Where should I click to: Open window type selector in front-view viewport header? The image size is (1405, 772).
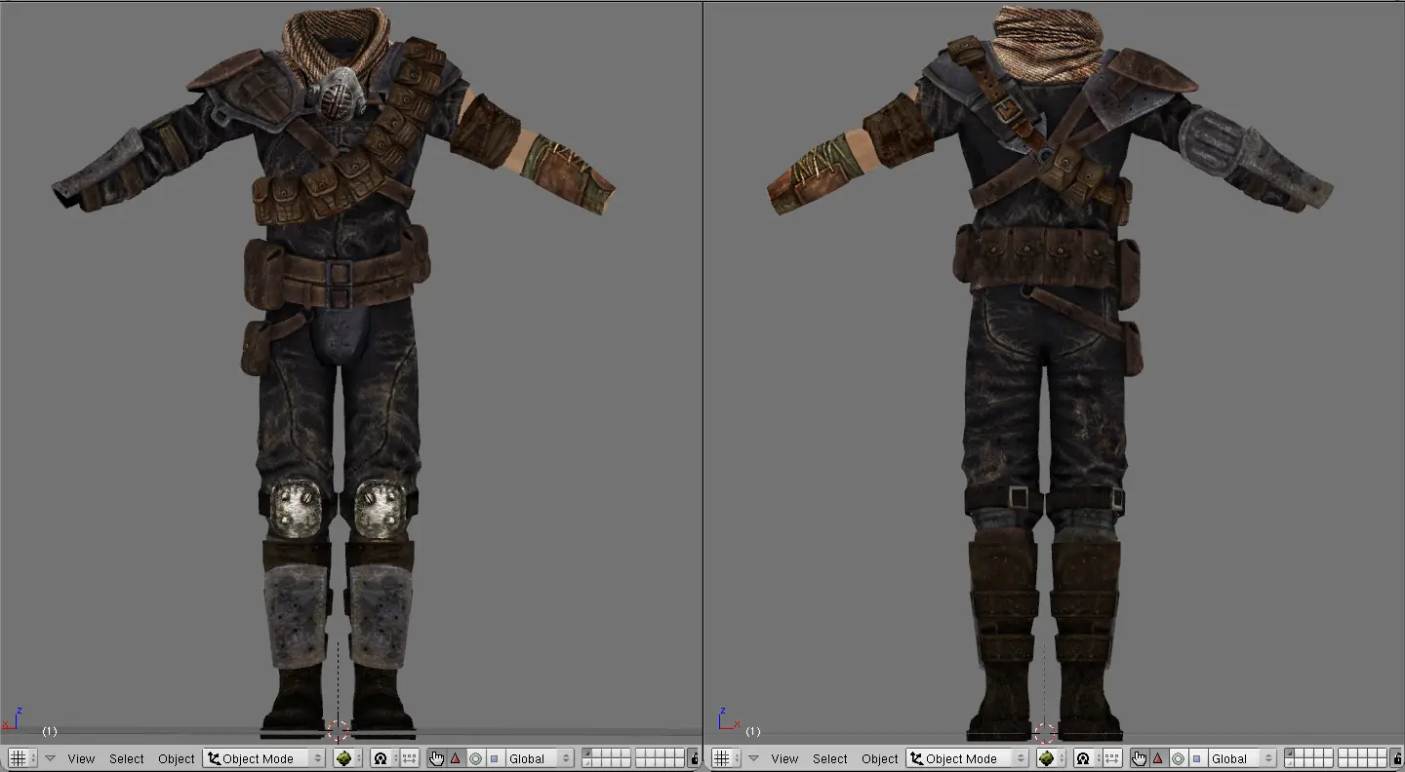click(x=21, y=758)
